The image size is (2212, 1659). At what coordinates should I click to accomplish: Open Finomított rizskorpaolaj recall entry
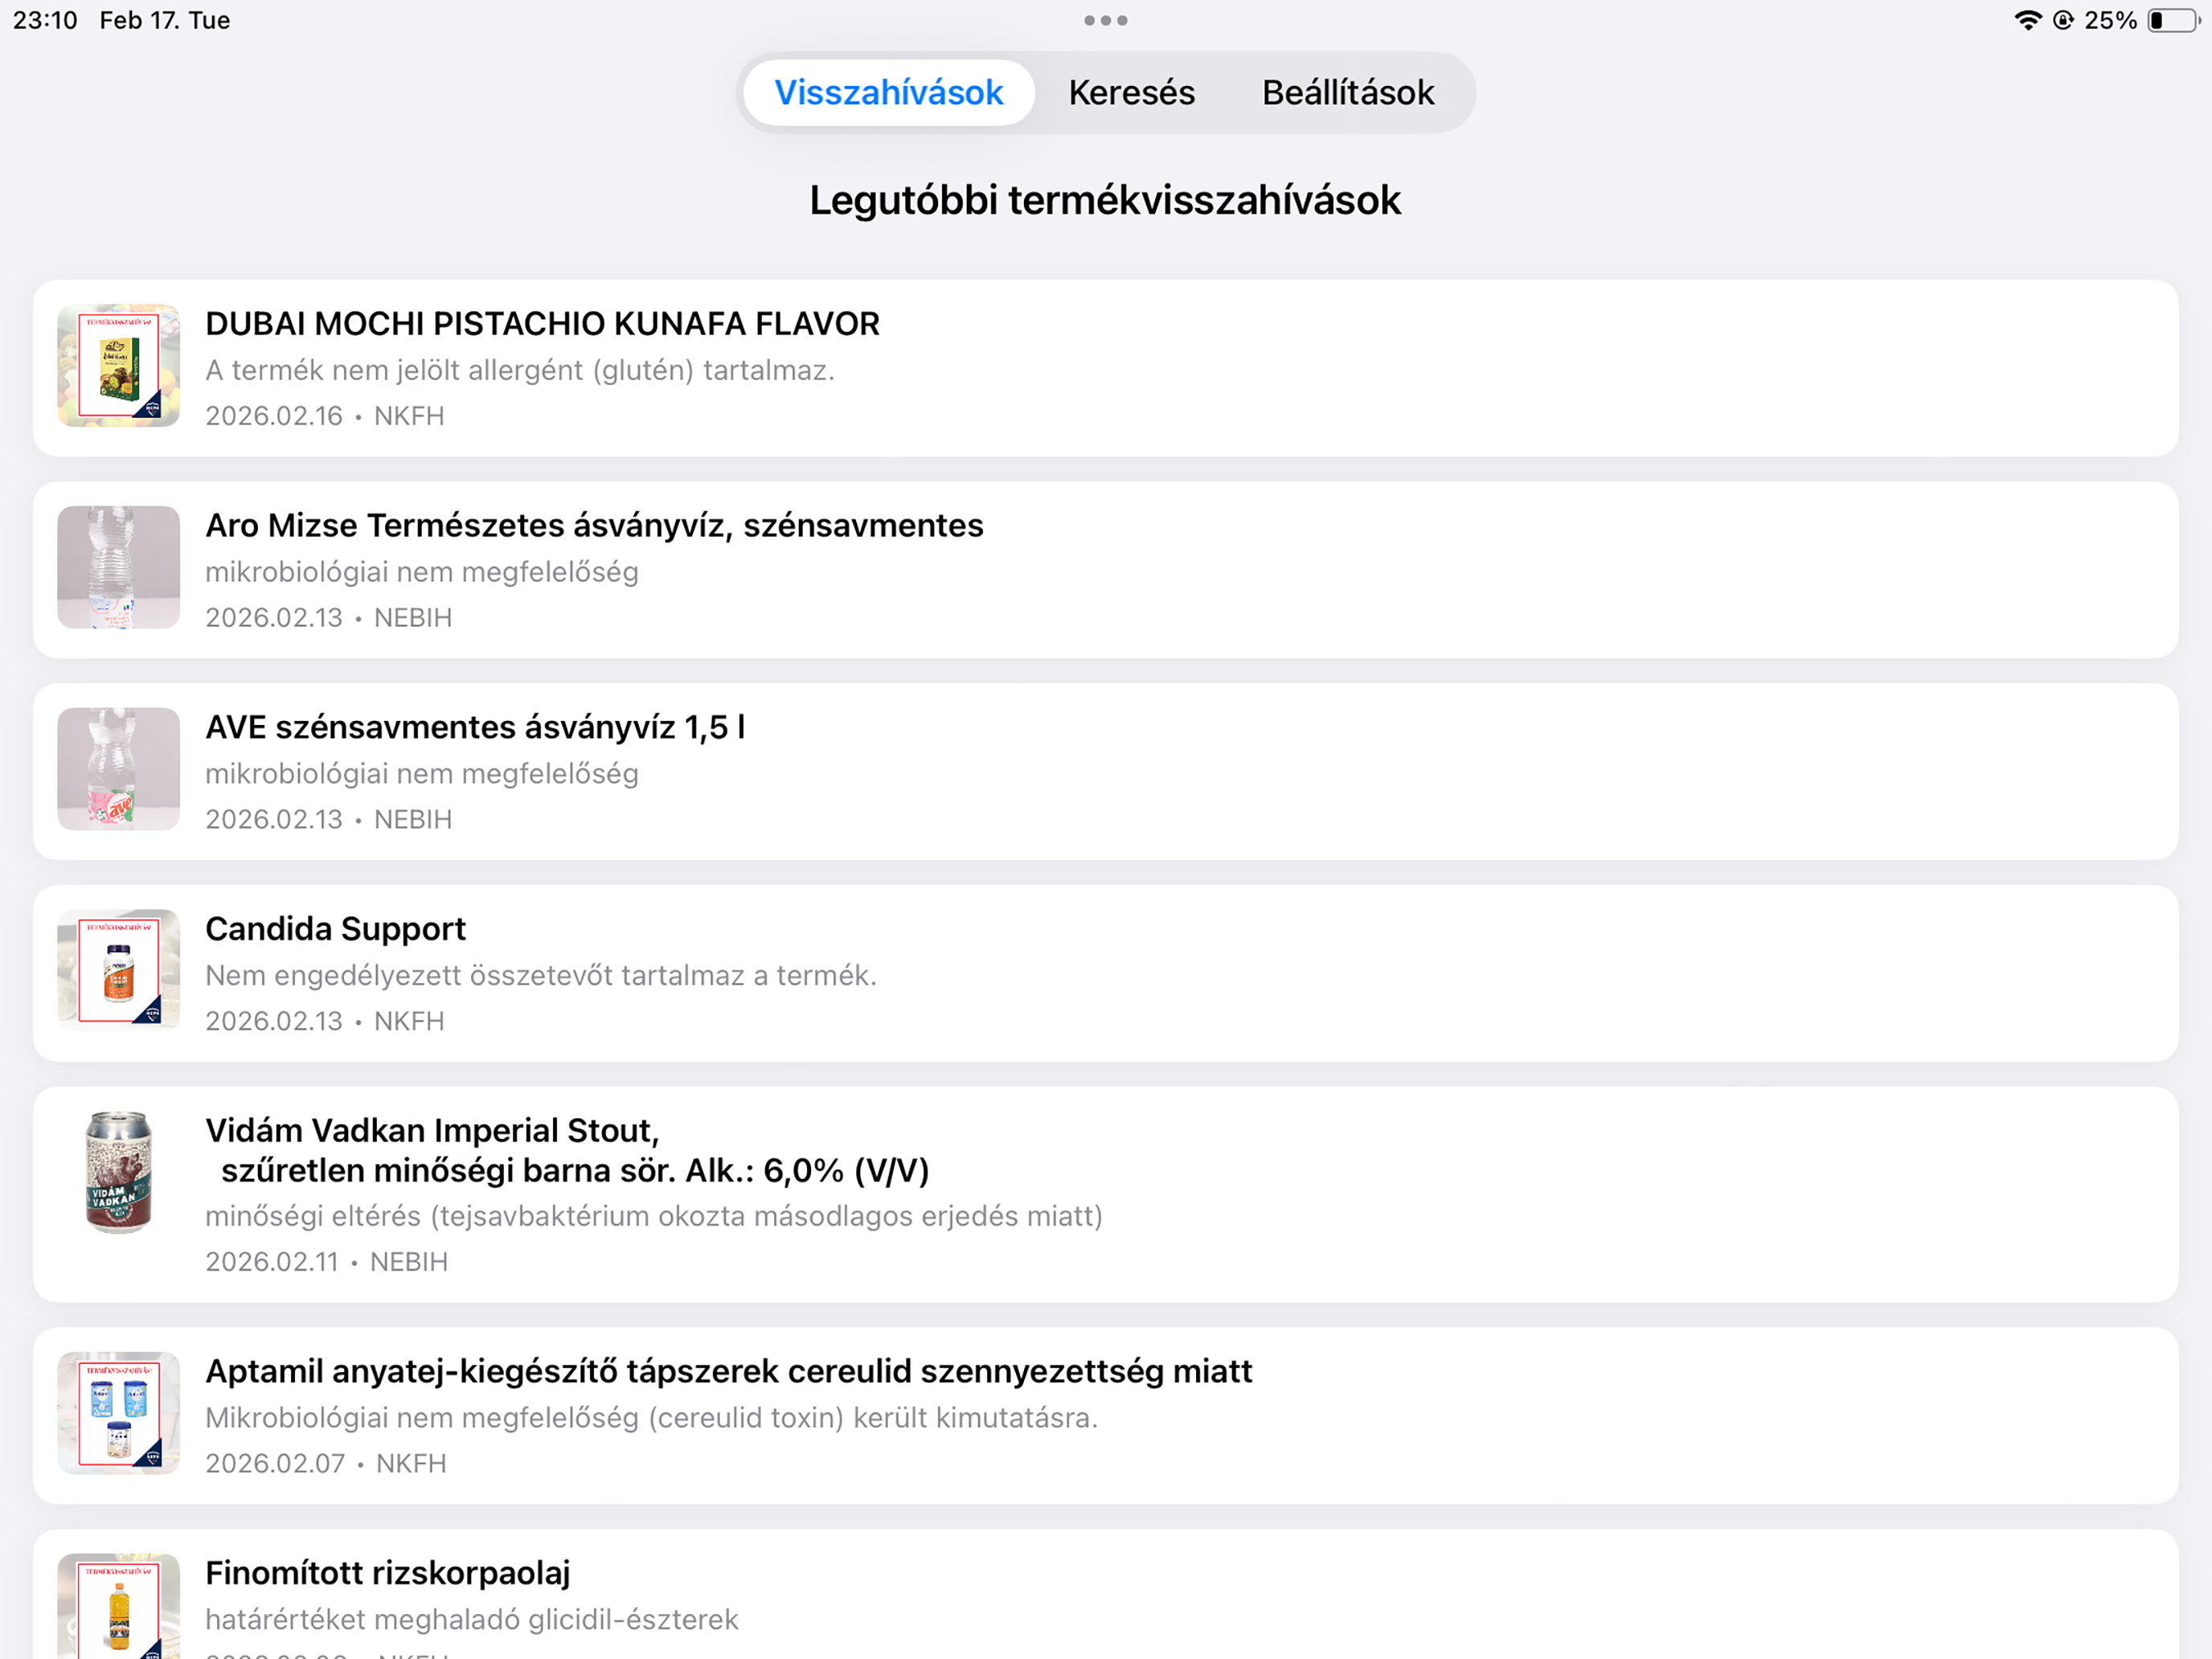click(x=1106, y=1594)
